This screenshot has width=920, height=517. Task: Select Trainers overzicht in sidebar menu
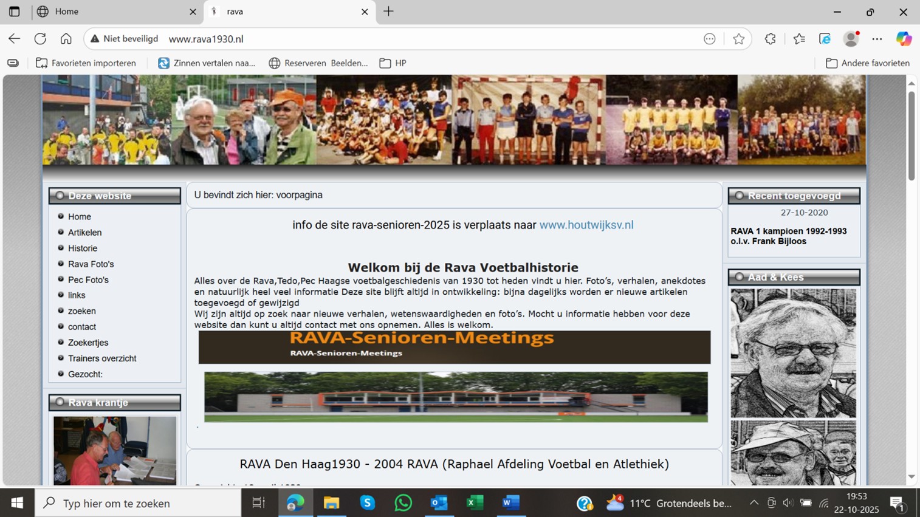tap(102, 358)
